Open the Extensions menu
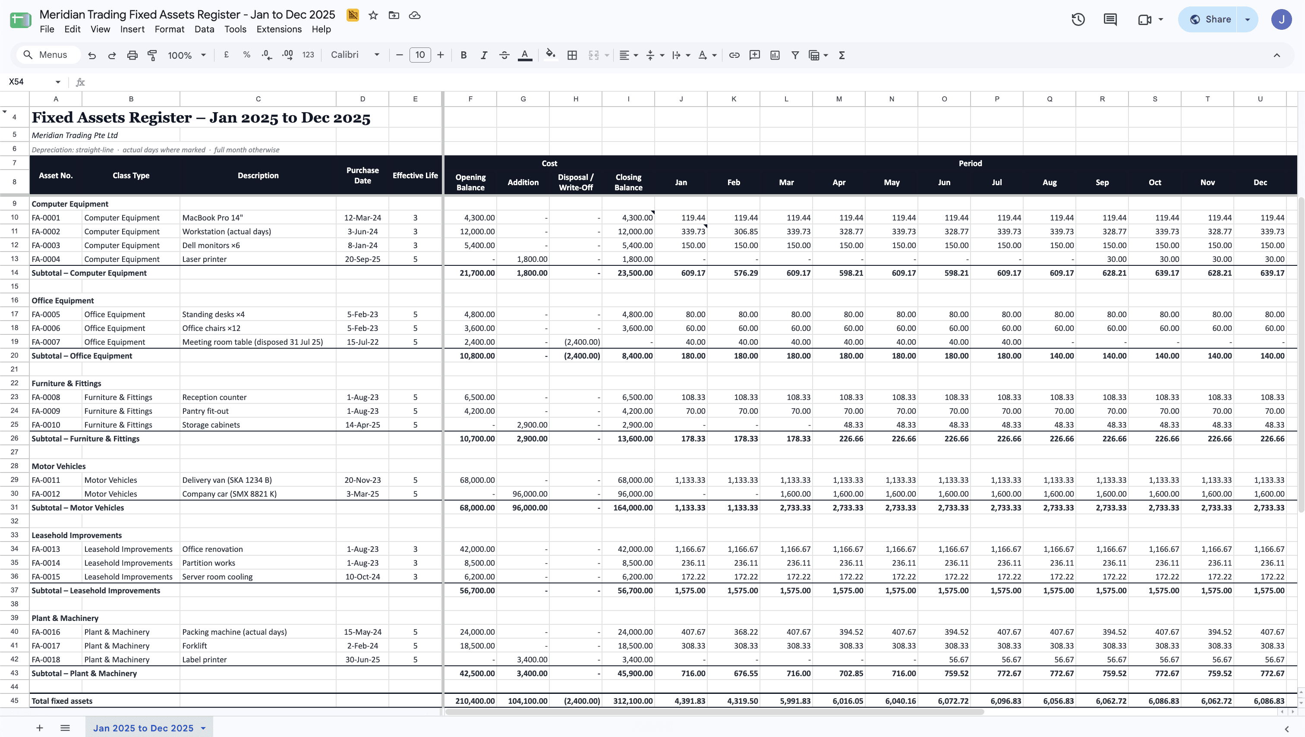 point(279,29)
